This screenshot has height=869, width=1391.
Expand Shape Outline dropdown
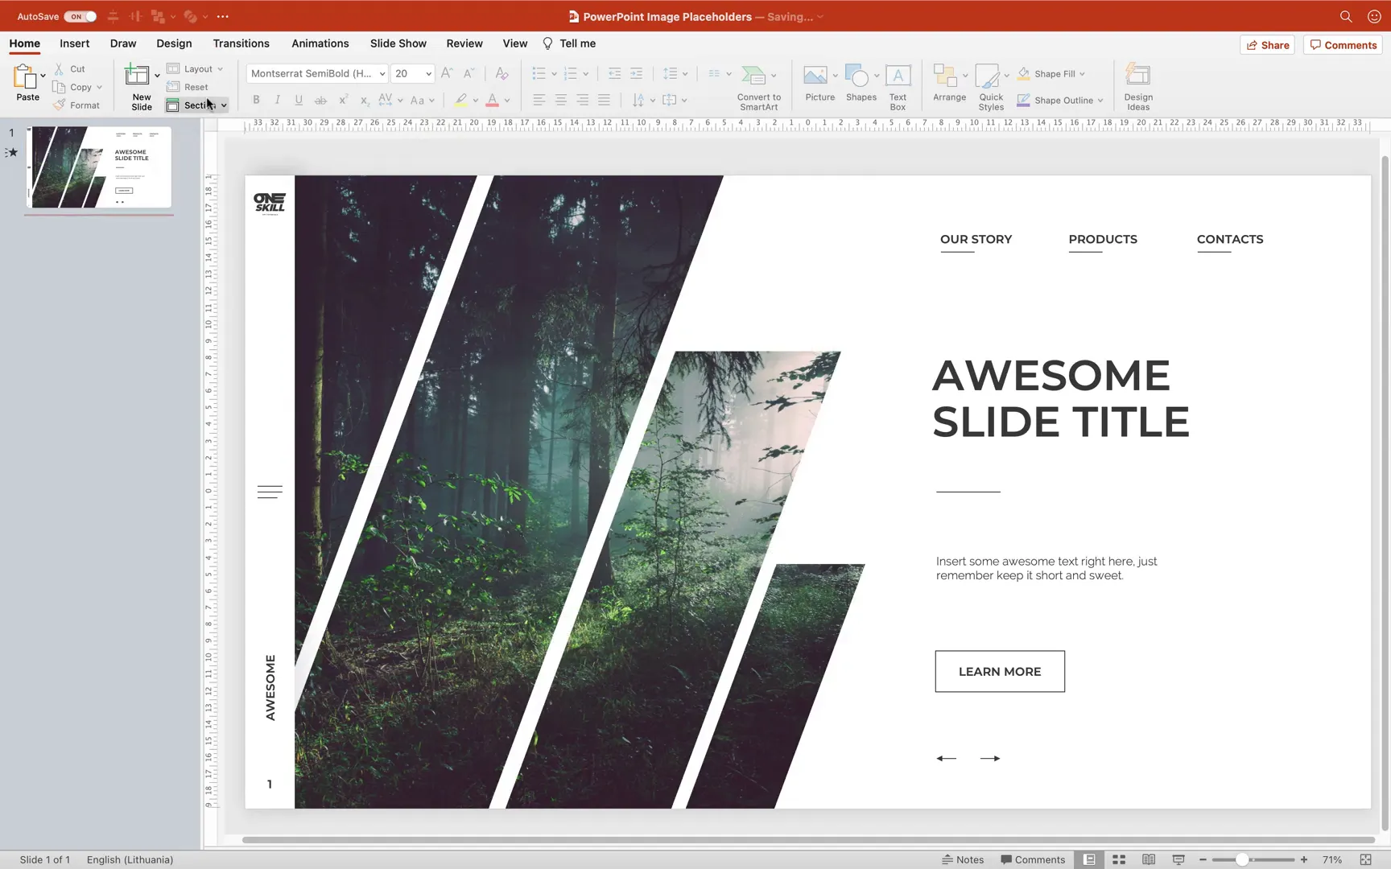[1100, 101]
